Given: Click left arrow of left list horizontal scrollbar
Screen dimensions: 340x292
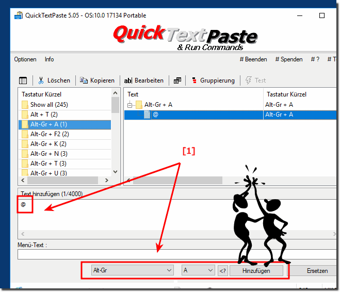Looking at the screenshot, I should click(x=23, y=181).
